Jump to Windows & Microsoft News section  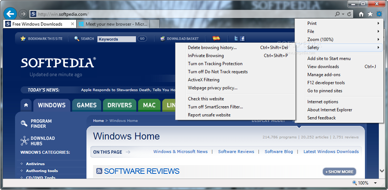coord(180,152)
